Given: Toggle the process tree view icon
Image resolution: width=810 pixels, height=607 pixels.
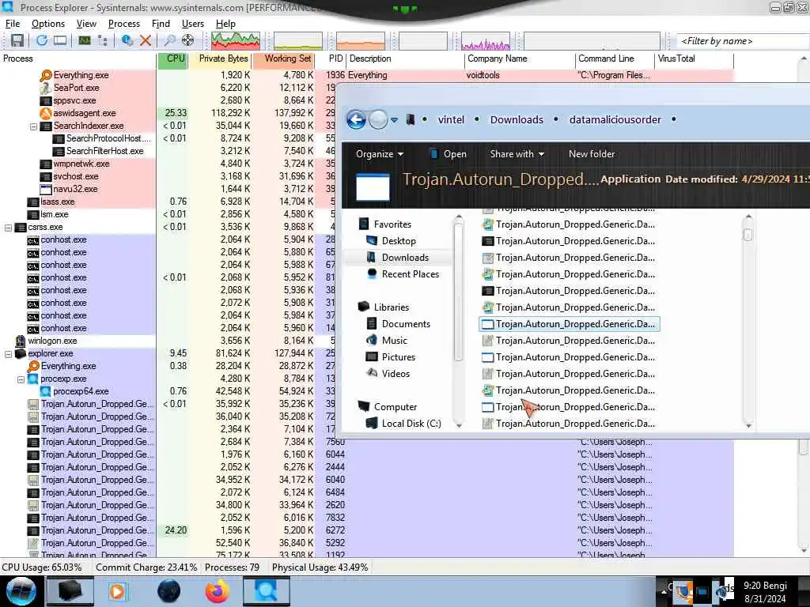Looking at the screenshot, I should coord(103,41).
